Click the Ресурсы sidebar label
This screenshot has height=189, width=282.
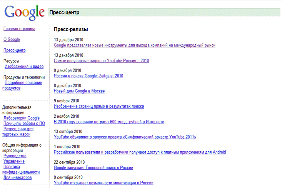11,61
